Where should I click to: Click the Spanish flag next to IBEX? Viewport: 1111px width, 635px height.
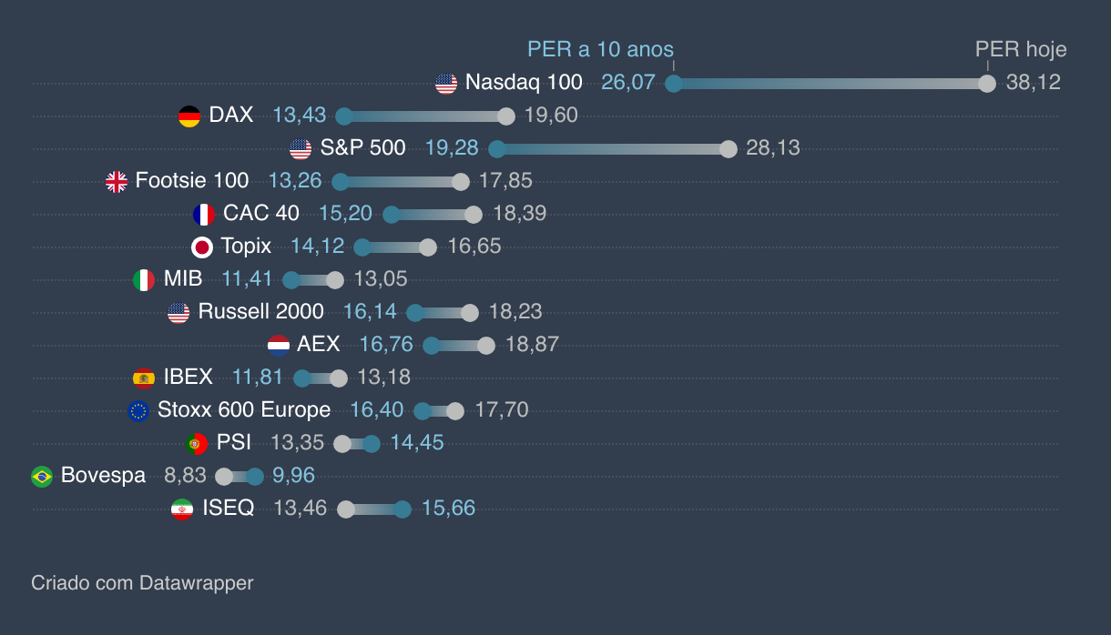144,378
